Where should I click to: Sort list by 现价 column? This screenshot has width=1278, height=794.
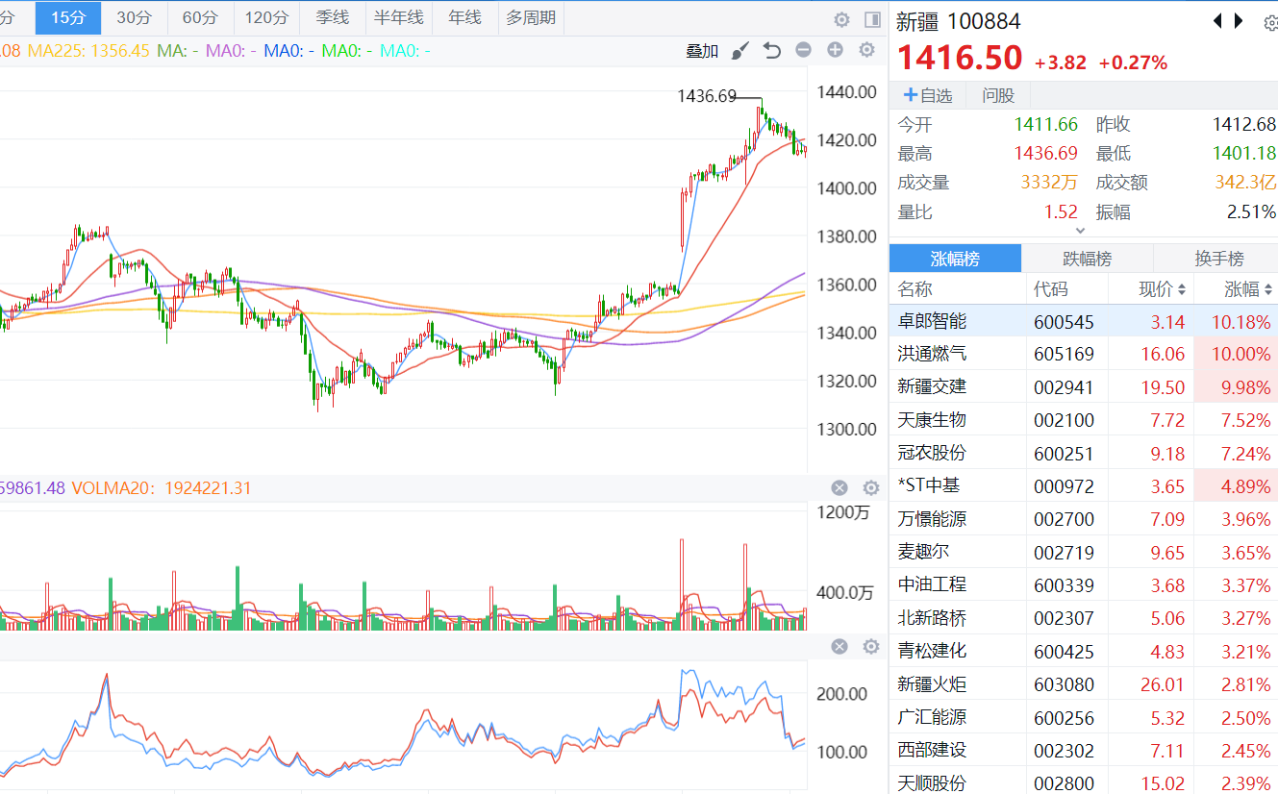tap(1163, 289)
